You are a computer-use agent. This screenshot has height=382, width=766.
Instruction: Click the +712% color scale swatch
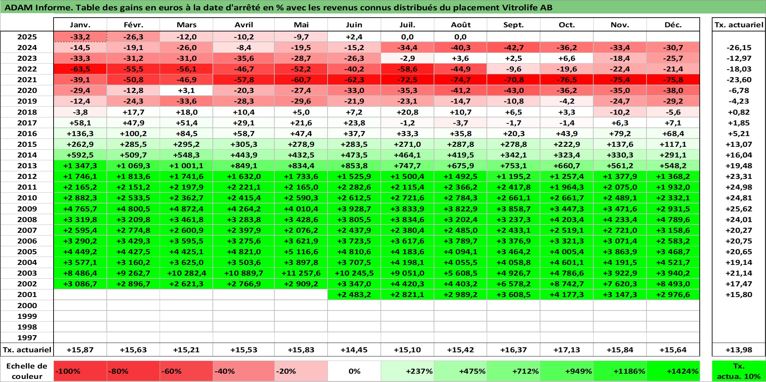click(x=513, y=371)
